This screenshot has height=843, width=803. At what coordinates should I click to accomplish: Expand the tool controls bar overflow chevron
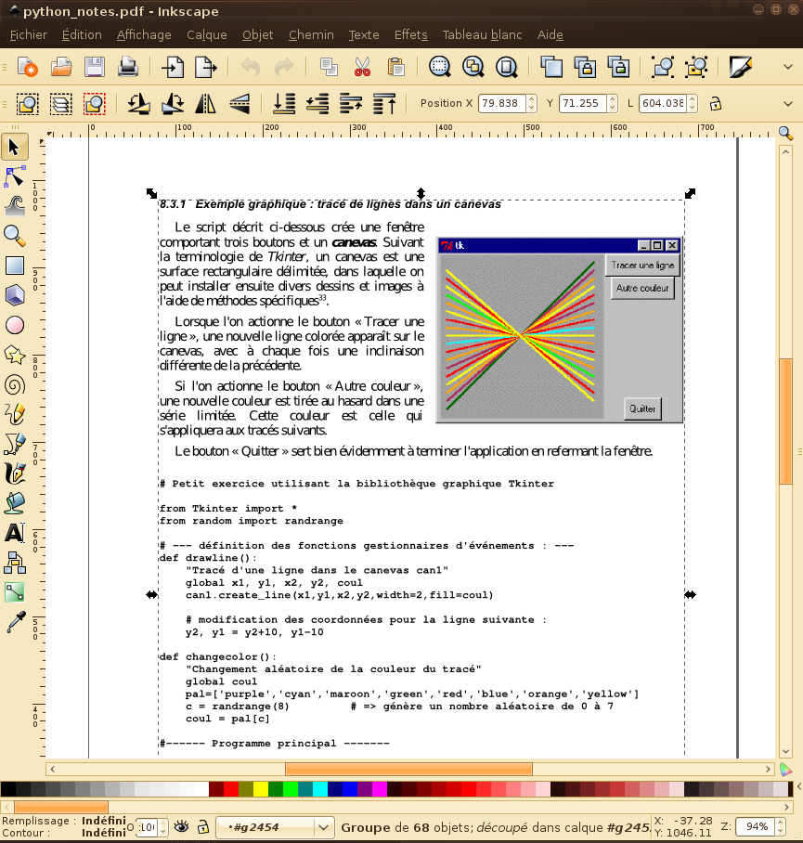tap(788, 104)
